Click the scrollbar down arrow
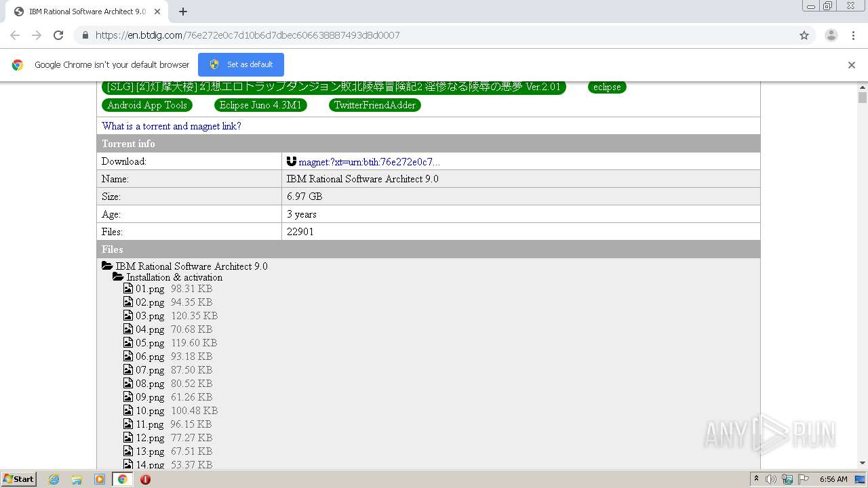 (863, 464)
